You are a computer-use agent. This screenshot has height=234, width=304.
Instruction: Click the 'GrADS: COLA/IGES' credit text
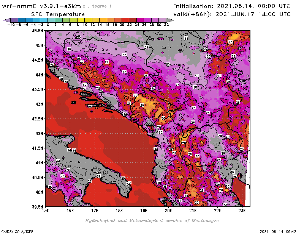(17, 232)
